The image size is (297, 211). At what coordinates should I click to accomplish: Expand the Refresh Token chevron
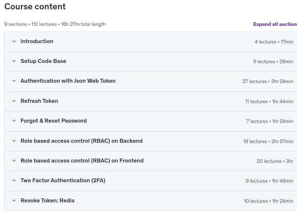point(14,101)
